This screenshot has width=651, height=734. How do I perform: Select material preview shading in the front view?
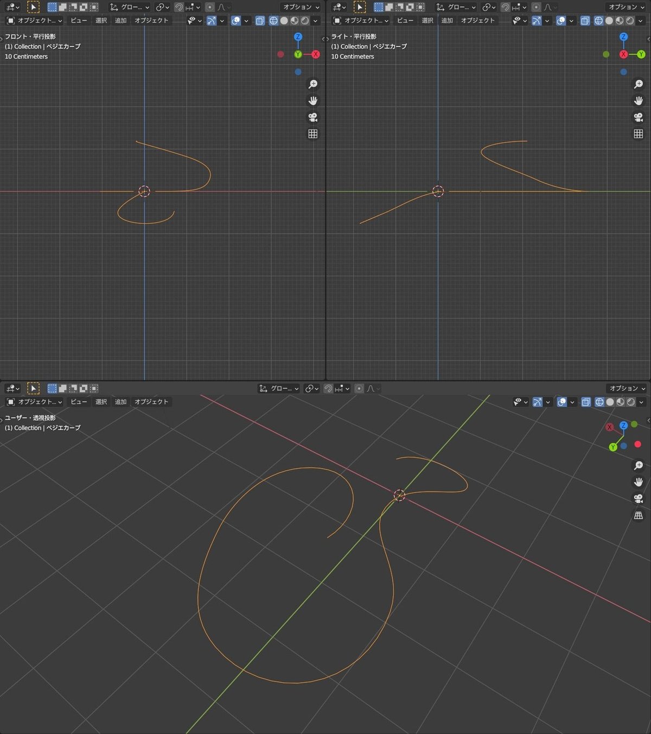[x=294, y=21]
